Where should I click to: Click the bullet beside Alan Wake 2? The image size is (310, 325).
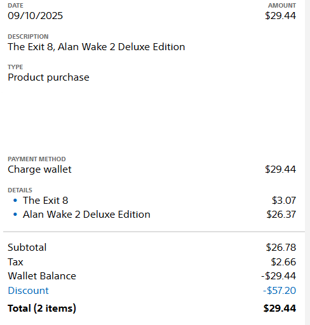pos(15,215)
